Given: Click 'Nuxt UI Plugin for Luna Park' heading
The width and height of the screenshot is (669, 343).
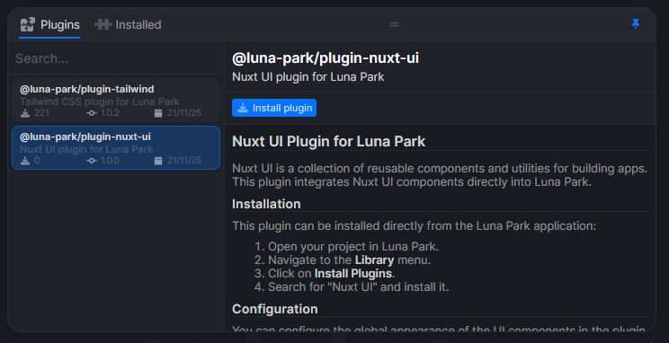Looking at the screenshot, I should 328,142.
